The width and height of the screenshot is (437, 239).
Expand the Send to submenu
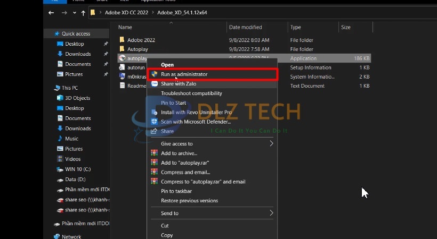pos(212,213)
